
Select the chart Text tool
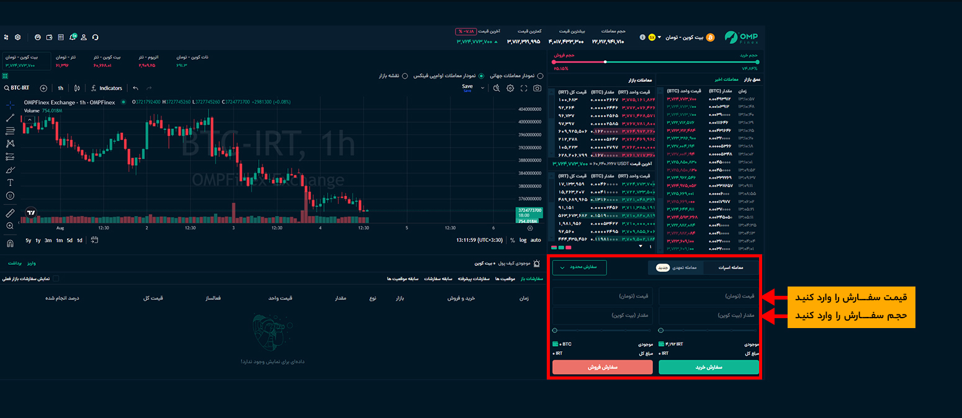(x=10, y=182)
